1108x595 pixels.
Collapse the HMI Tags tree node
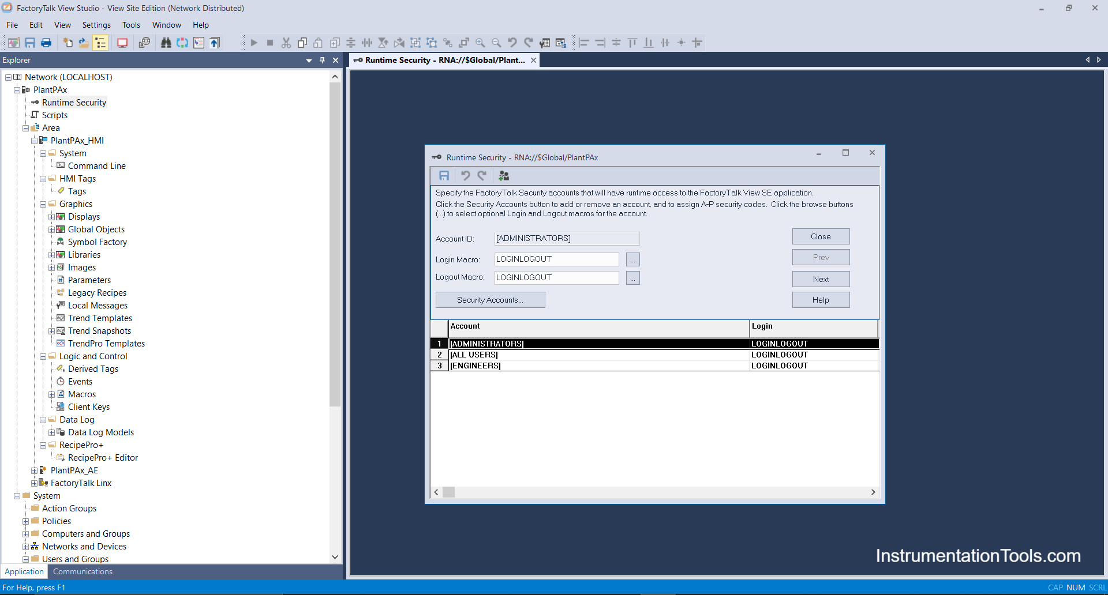click(43, 179)
